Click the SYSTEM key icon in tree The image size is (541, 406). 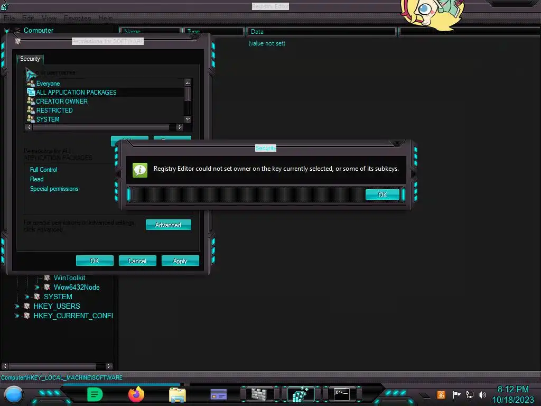click(x=37, y=297)
